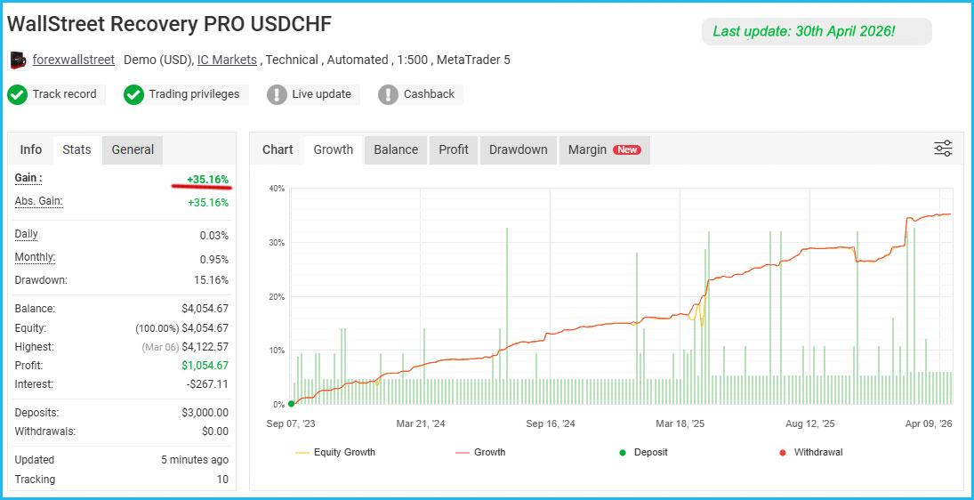Click the Abs. Gain label
Image resolution: width=974 pixels, height=500 pixels.
[x=38, y=202]
